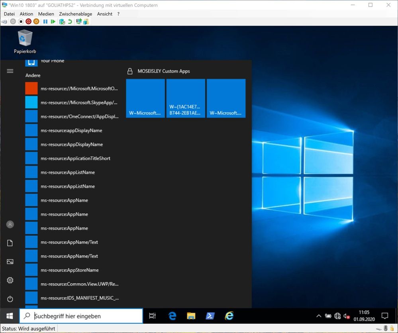Launch Internet Explorer from the taskbar
This screenshot has height=333, width=398.
229,316
